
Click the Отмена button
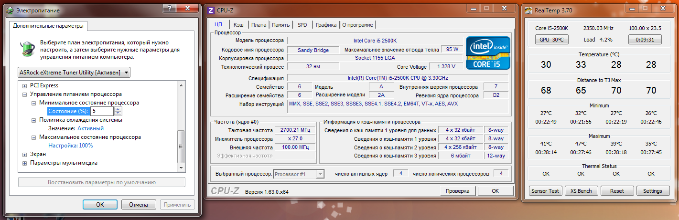(x=138, y=204)
